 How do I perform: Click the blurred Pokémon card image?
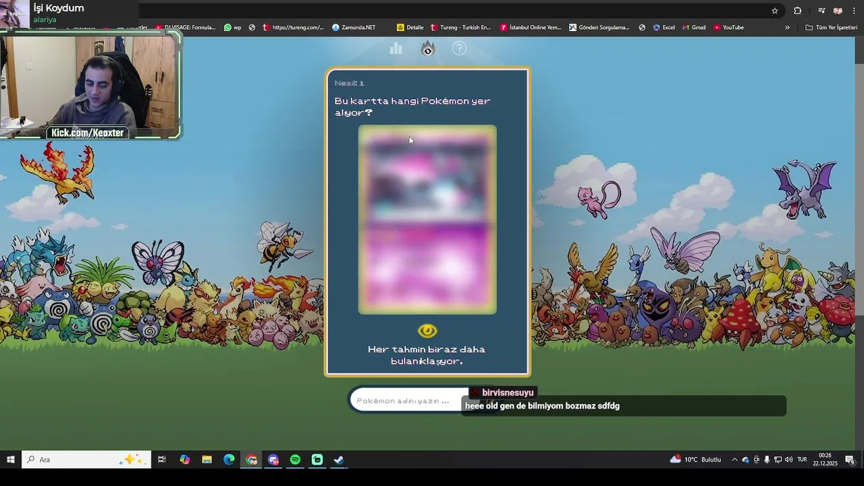[427, 219]
